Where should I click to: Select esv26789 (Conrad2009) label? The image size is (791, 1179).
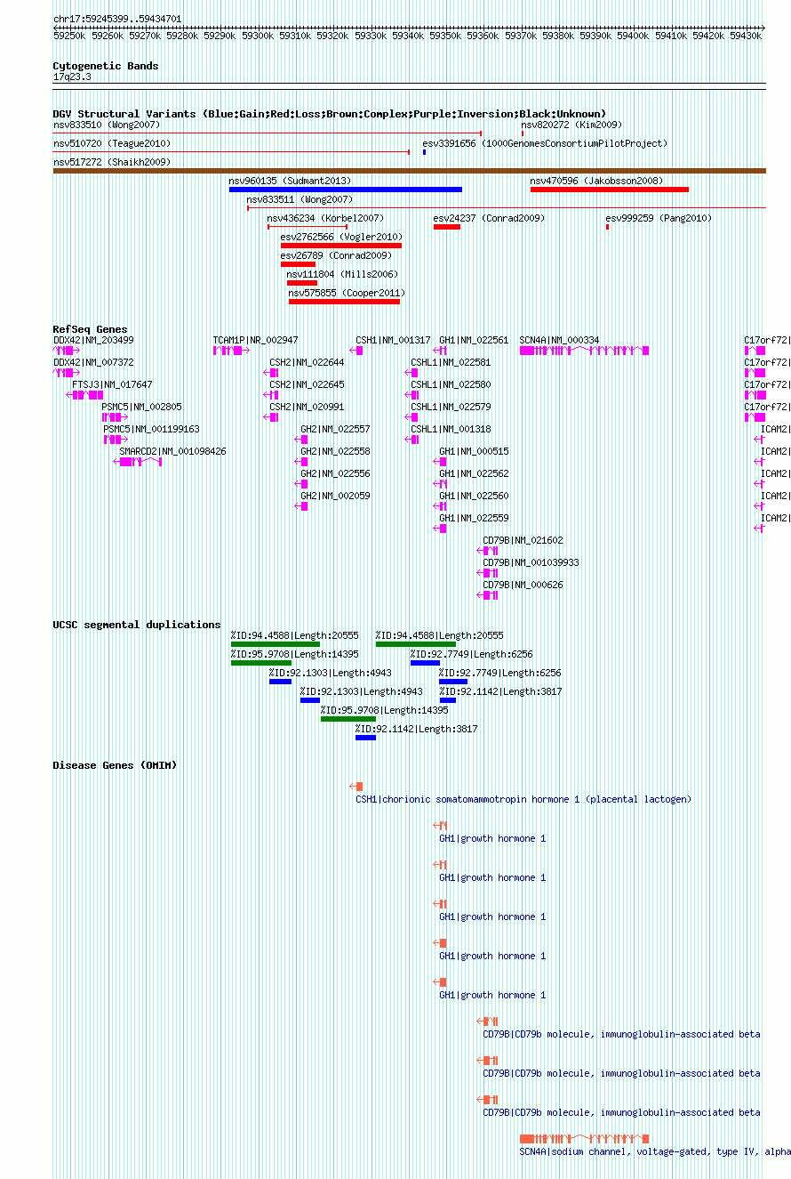click(336, 256)
